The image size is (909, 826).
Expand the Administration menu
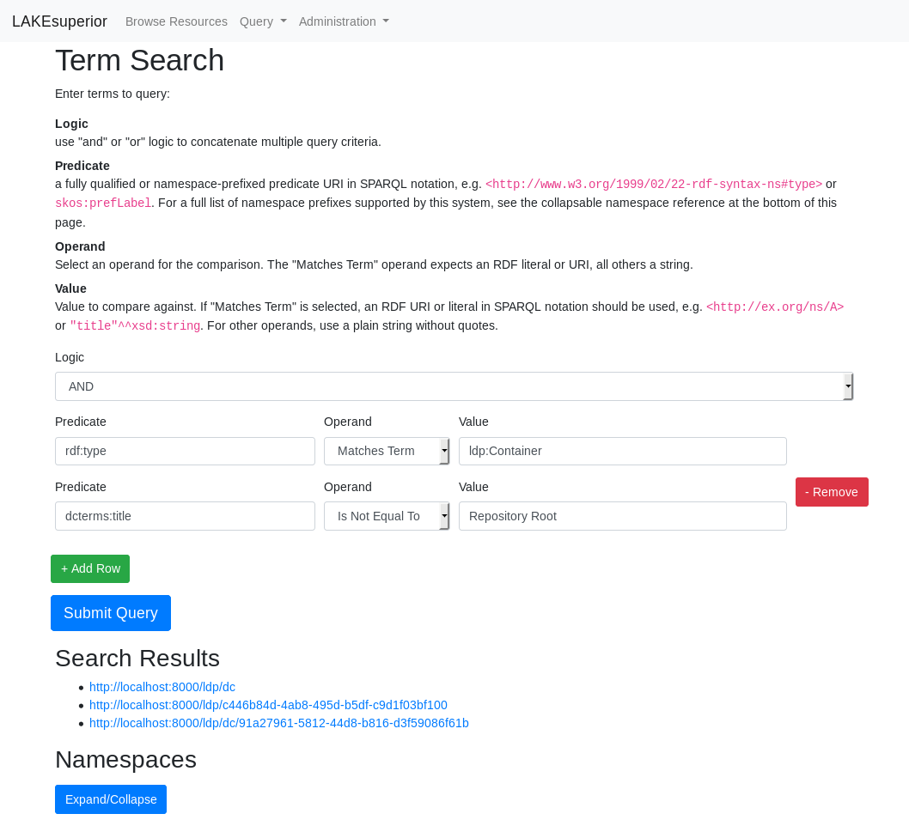344,21
